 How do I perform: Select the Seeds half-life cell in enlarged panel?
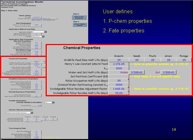point(137,60)
